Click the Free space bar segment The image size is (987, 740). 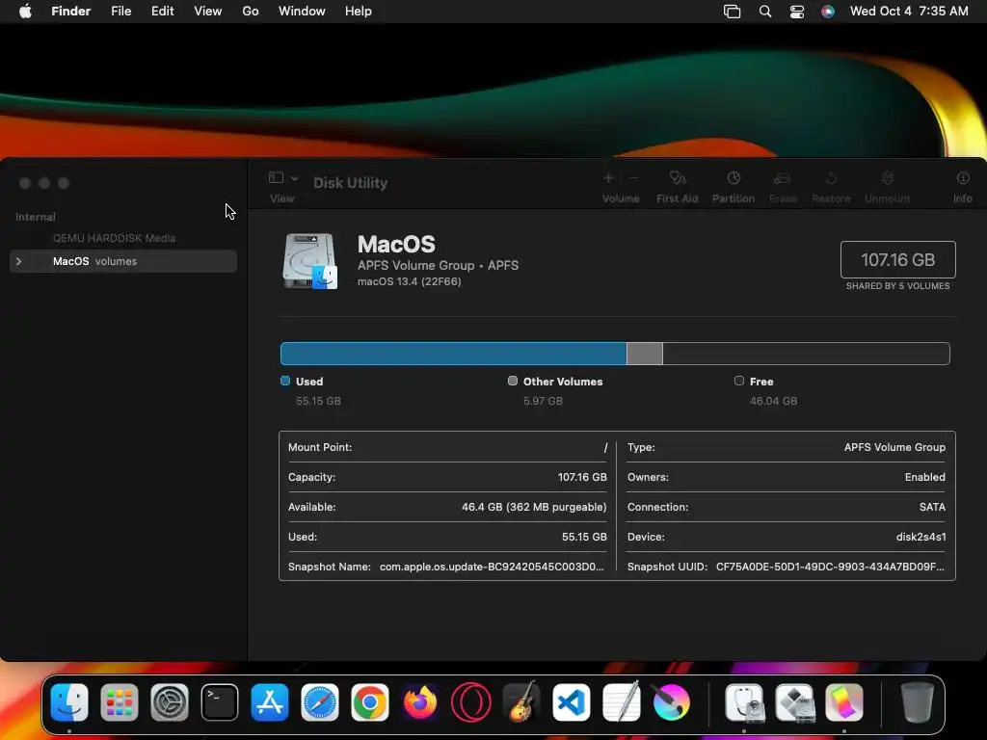pyautogui.click(x=807, y=354)
